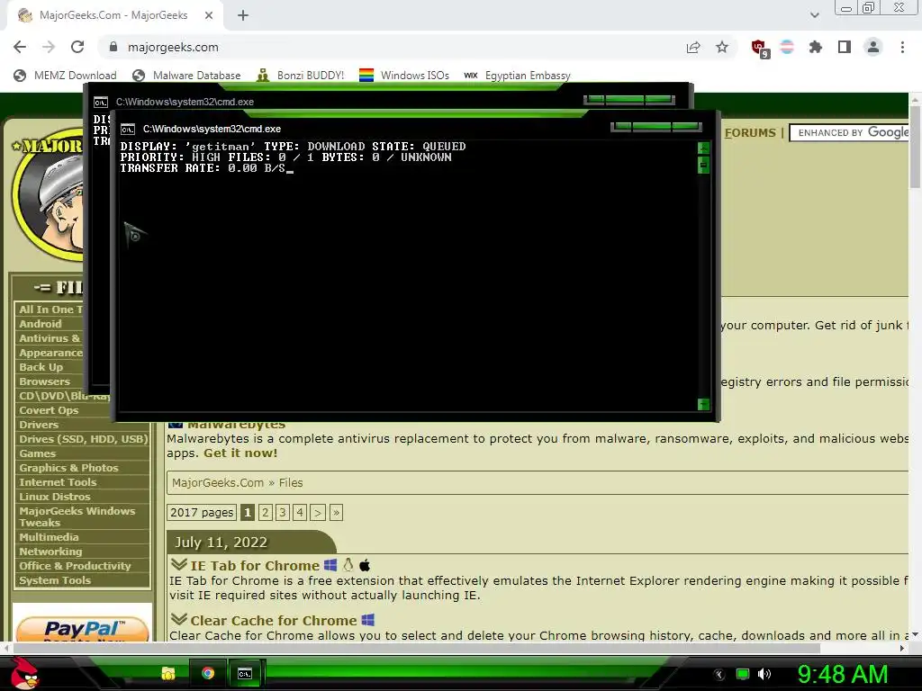The image size is (922, 691).
Task: Click cmd.exe taskbar icon
Action: [245, 673]
